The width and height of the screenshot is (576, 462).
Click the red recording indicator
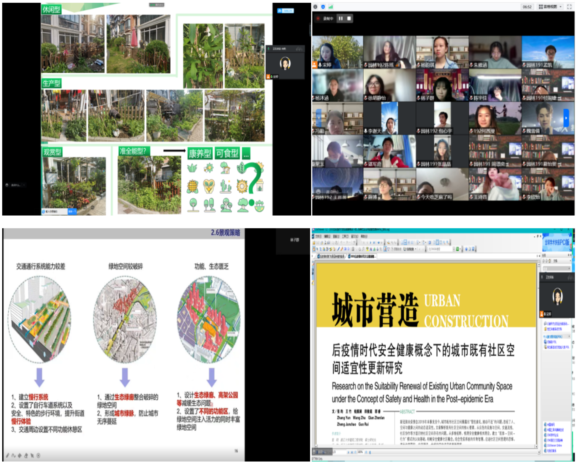[318, 18]
